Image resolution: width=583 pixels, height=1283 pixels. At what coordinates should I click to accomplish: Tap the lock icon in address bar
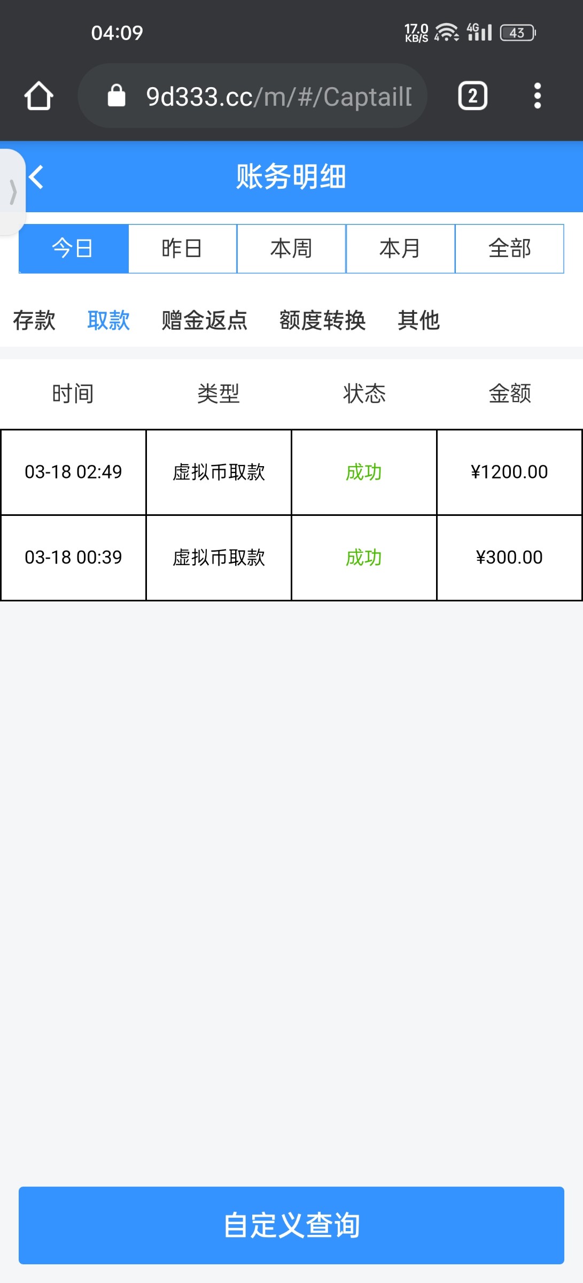click(x=116, y=96)
